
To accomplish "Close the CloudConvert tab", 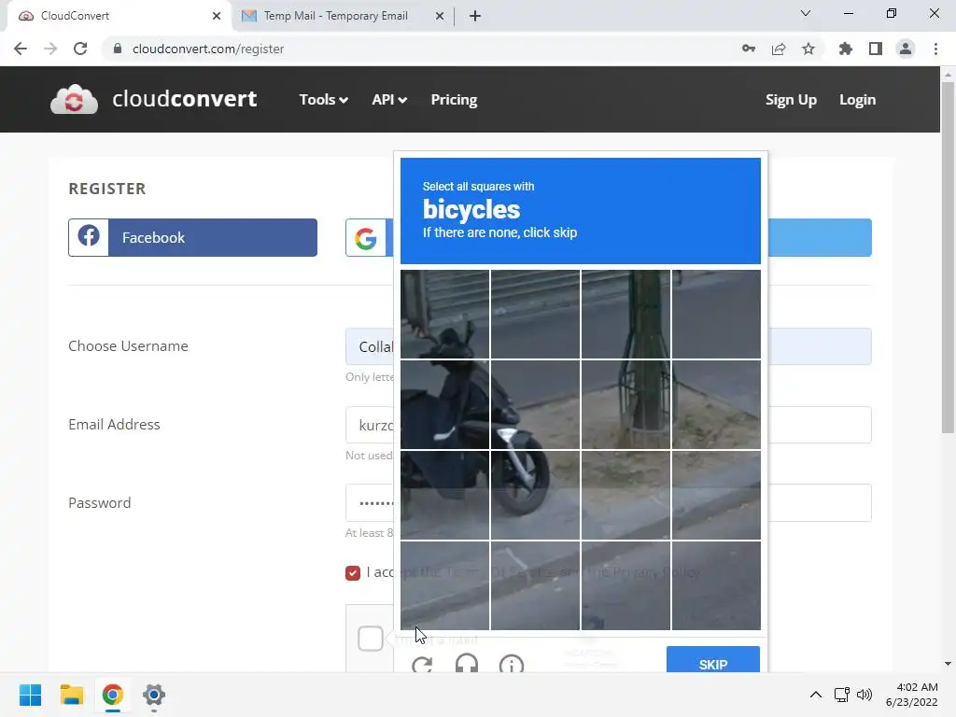I will [217, 16].
